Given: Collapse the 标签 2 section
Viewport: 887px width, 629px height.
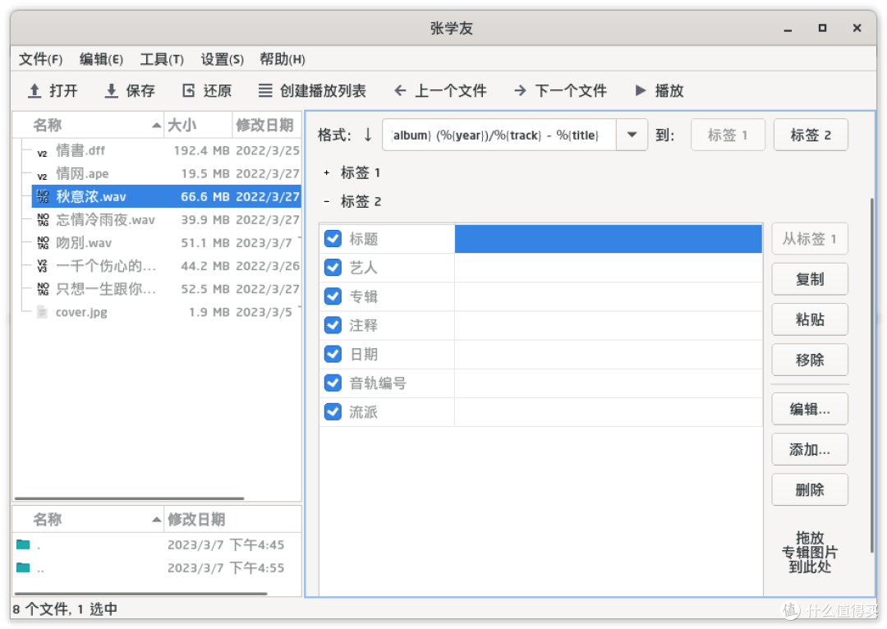Looking at the screenshot, I should 326,201.
